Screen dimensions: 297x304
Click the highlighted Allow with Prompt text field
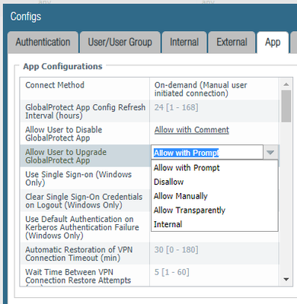pos(207,153)
